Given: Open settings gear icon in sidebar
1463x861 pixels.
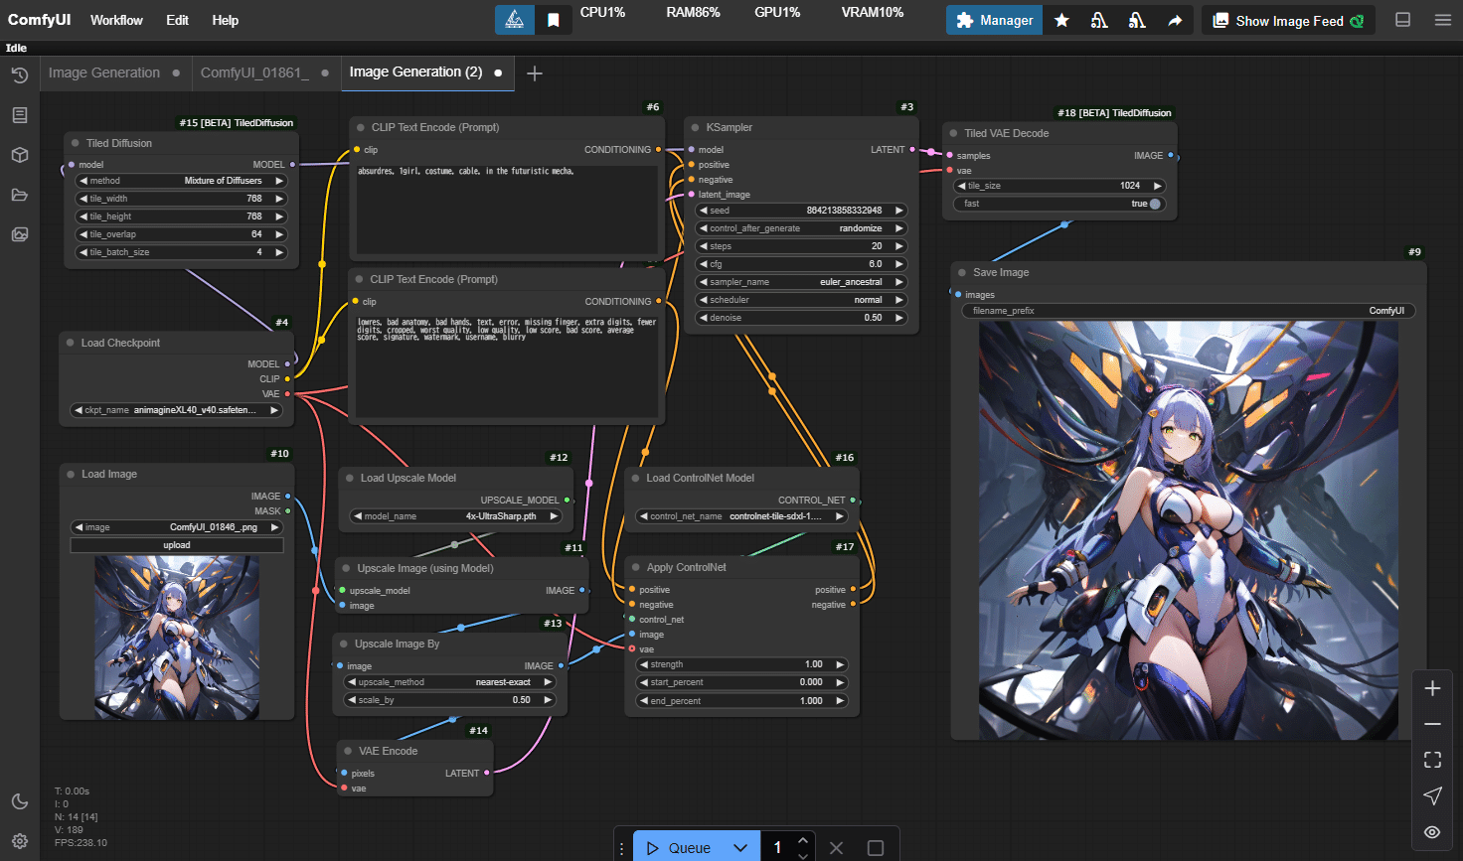Looking at the screenshot, I should 19,840.
